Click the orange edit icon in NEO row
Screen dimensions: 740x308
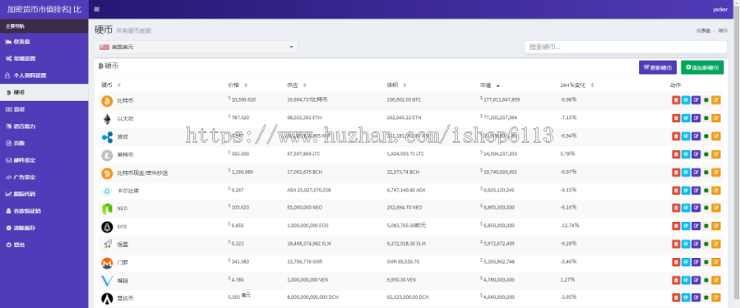[716, 208]
